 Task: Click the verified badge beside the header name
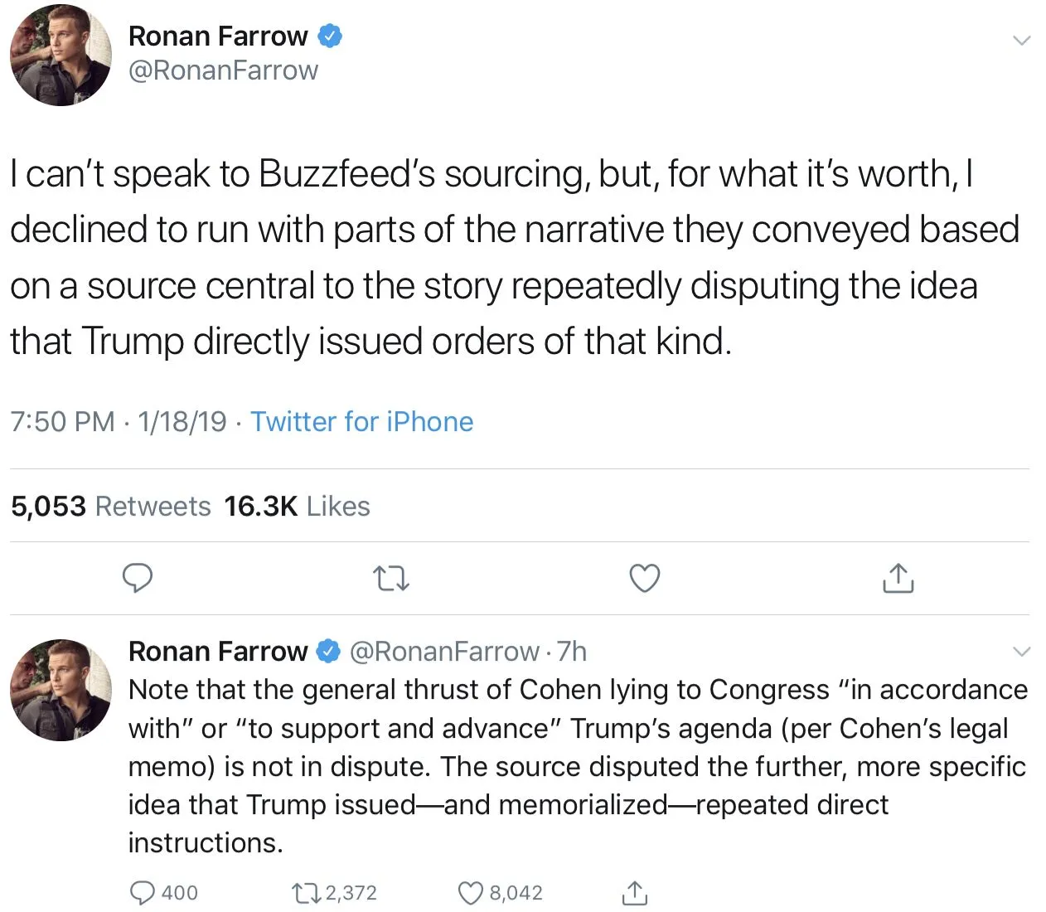click(x=331, y=36)
